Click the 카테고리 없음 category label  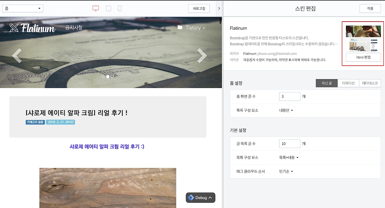[35, 122]
